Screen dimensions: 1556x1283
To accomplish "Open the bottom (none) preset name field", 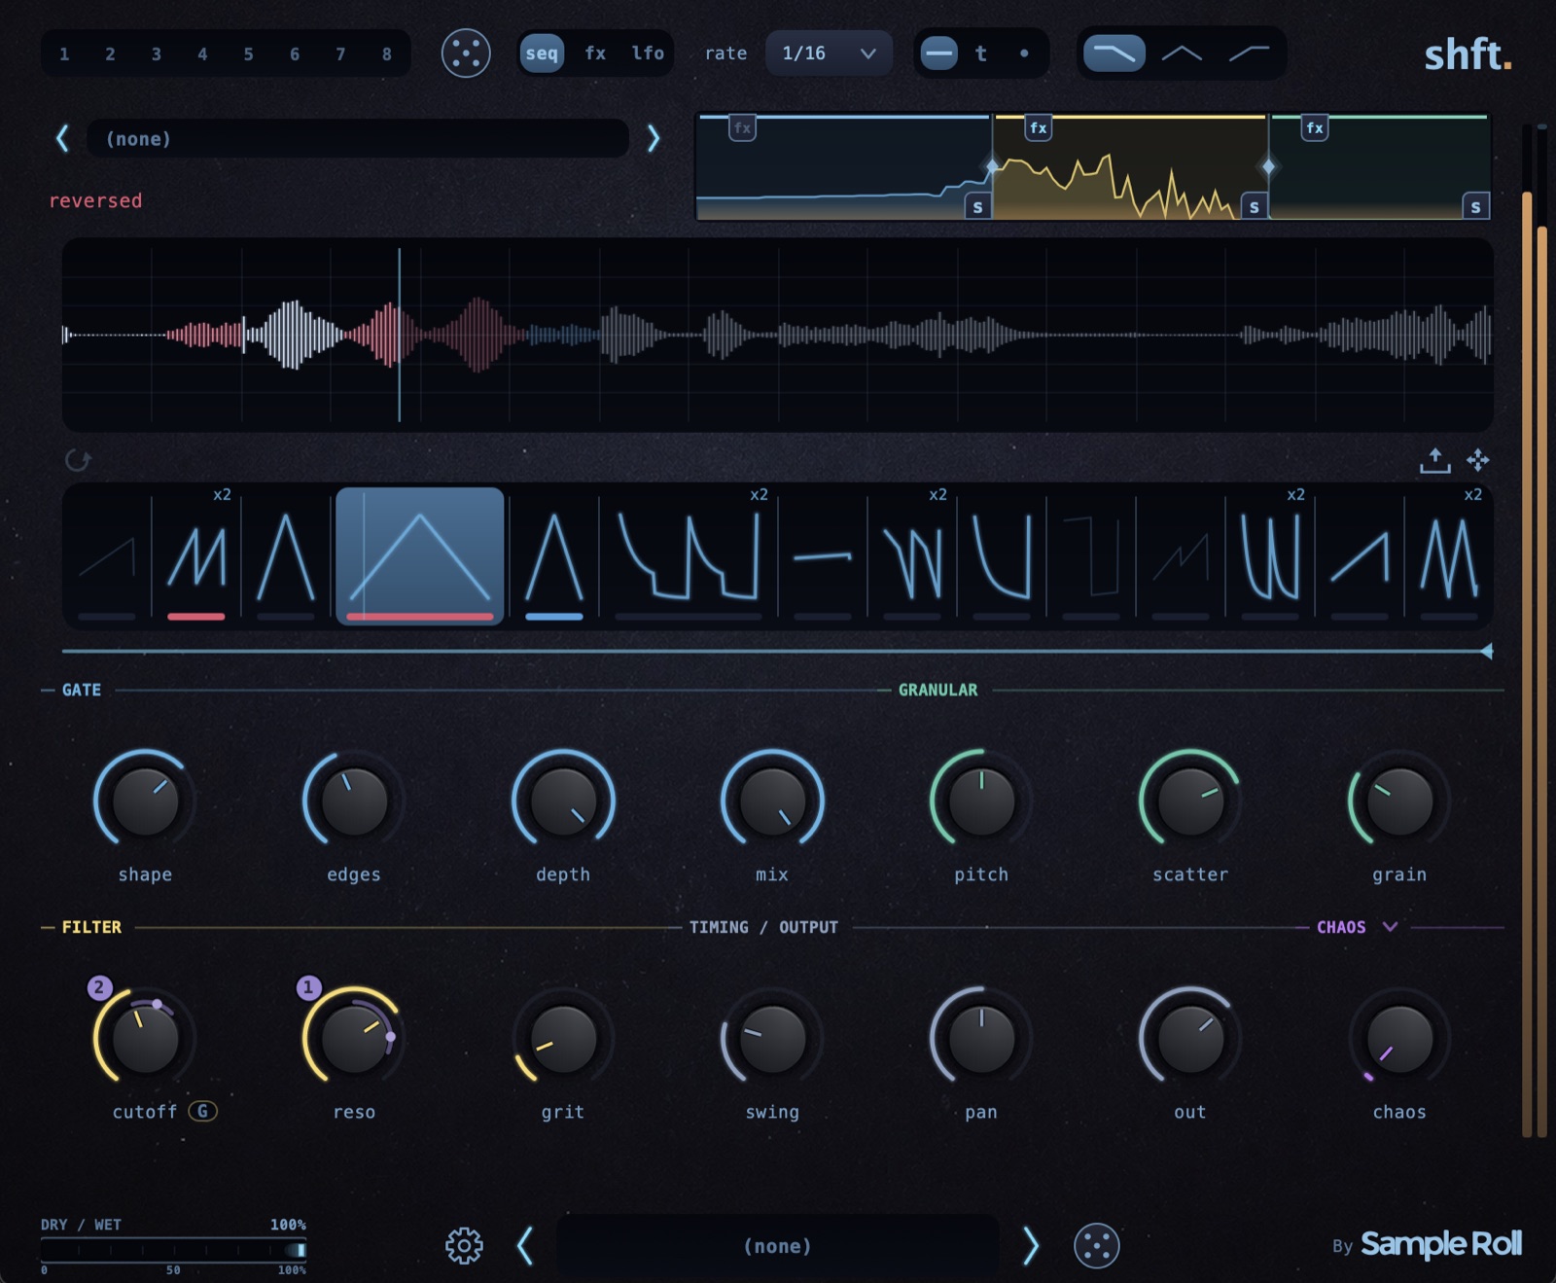I will pyautogui.click(x=778, y=1246).
